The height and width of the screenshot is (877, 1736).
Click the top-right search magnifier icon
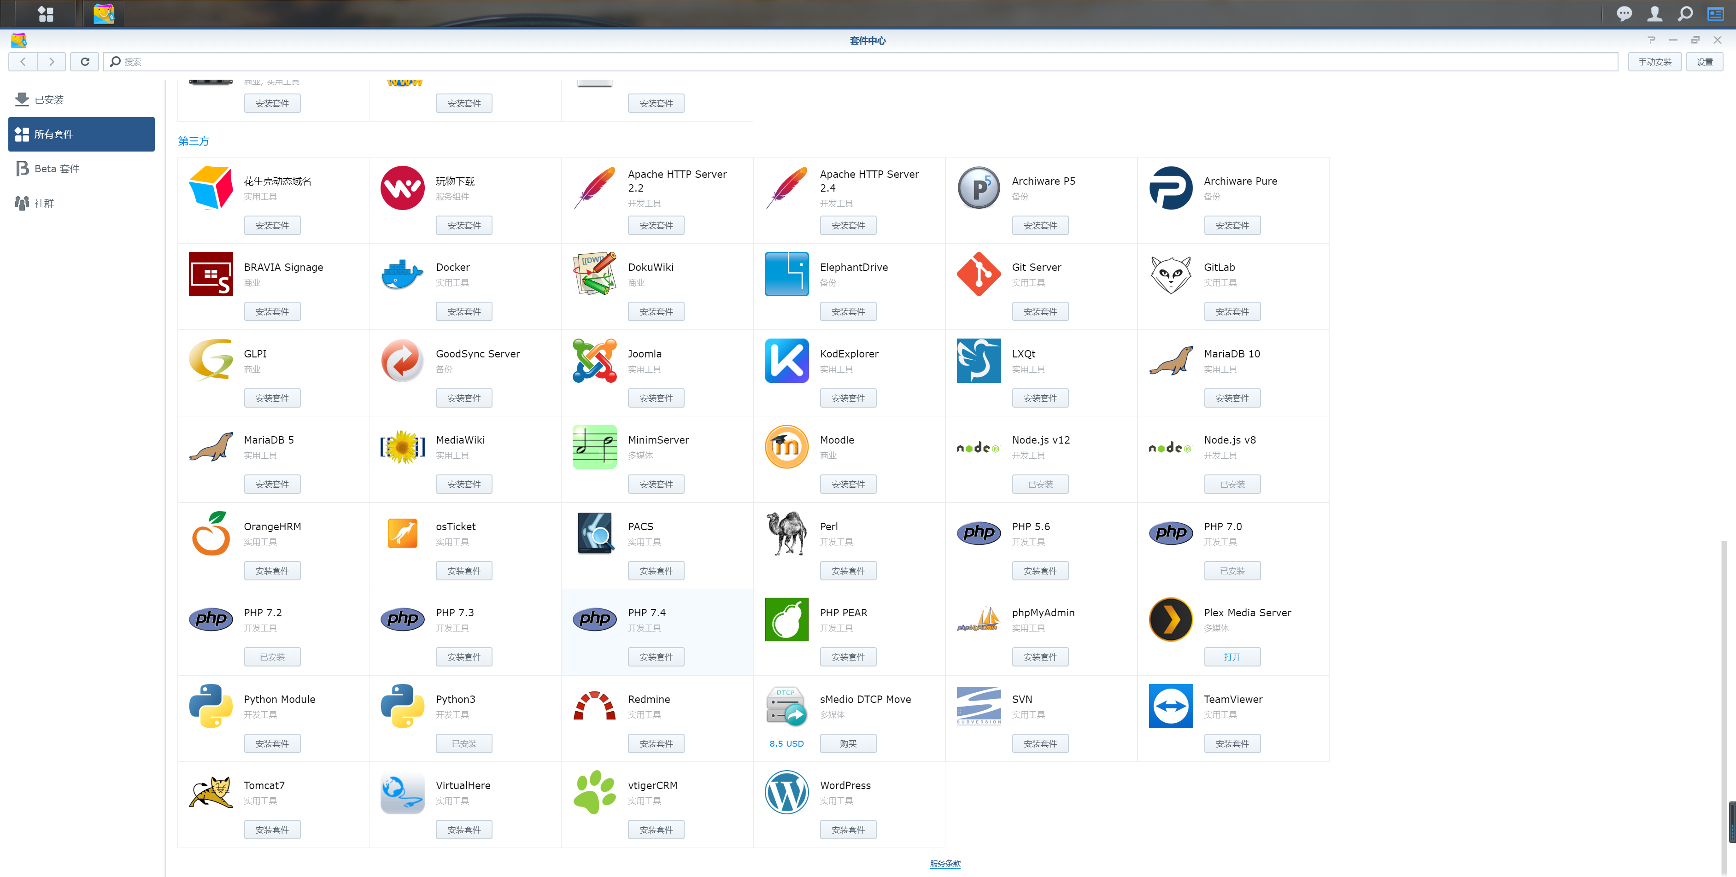pyautogui.click(x=1685, y=13)
